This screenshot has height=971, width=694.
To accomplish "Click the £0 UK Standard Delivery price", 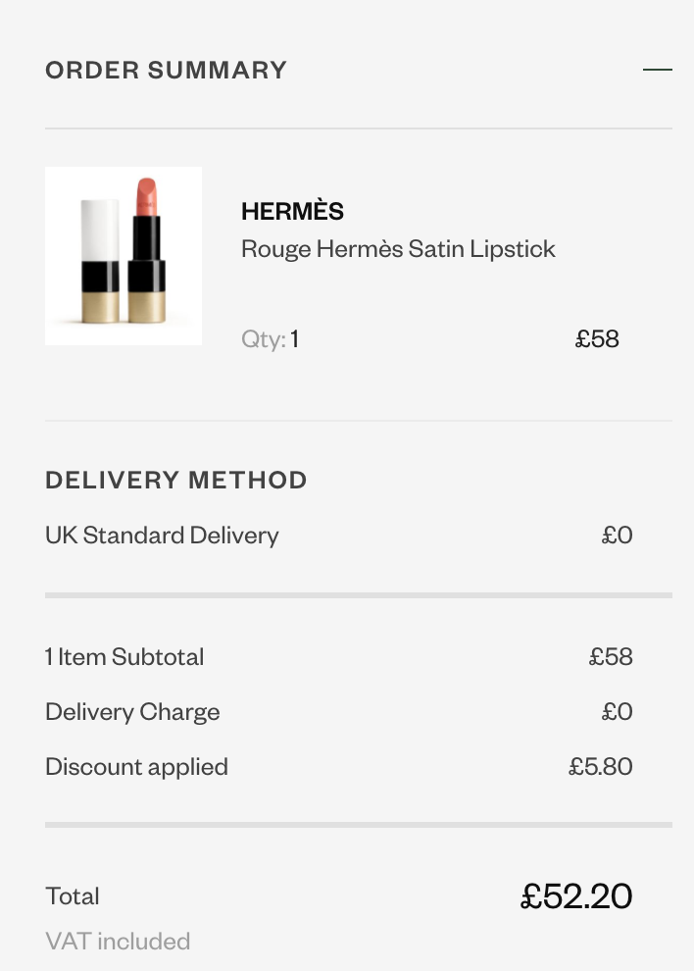I will tap(617, 536).
